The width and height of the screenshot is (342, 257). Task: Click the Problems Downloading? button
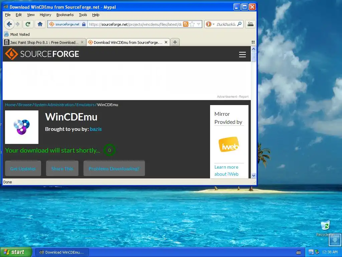(x=114, y=169)
